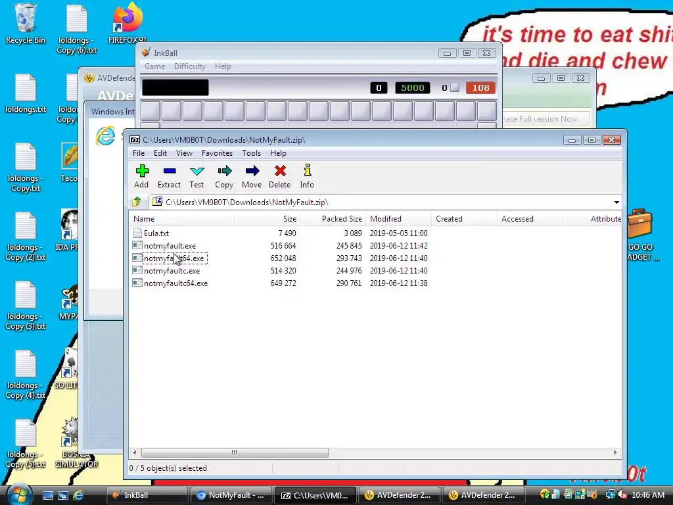Sort by the Modified column header
Screen dimensions: 673x505
coord(398,218)
